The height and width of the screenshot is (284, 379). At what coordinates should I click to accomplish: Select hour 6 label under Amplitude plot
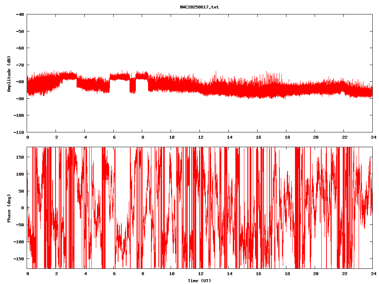[x=114, y=137]
